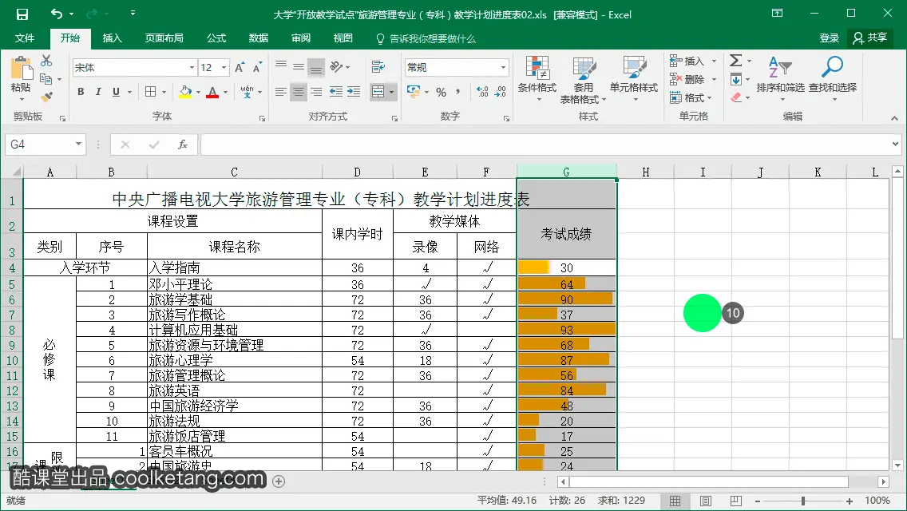Click Tell me what you want (告诉我你想要做什么)

click(426, 39)
